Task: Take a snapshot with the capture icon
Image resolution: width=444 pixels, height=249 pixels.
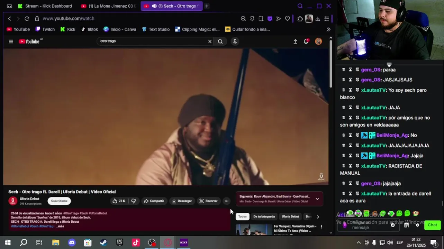Action: pyautogui.click(x=261, y=19)
